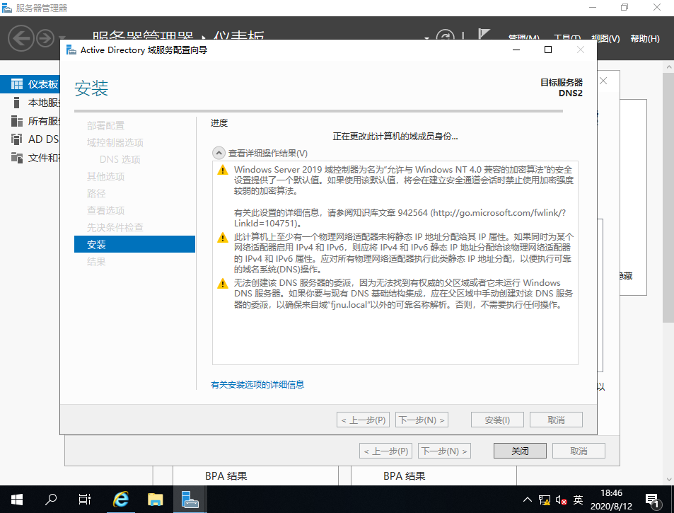Click 目标服务器 DNS2 label
The height and width of the screenshot is (513, 674).
[561, 87]
